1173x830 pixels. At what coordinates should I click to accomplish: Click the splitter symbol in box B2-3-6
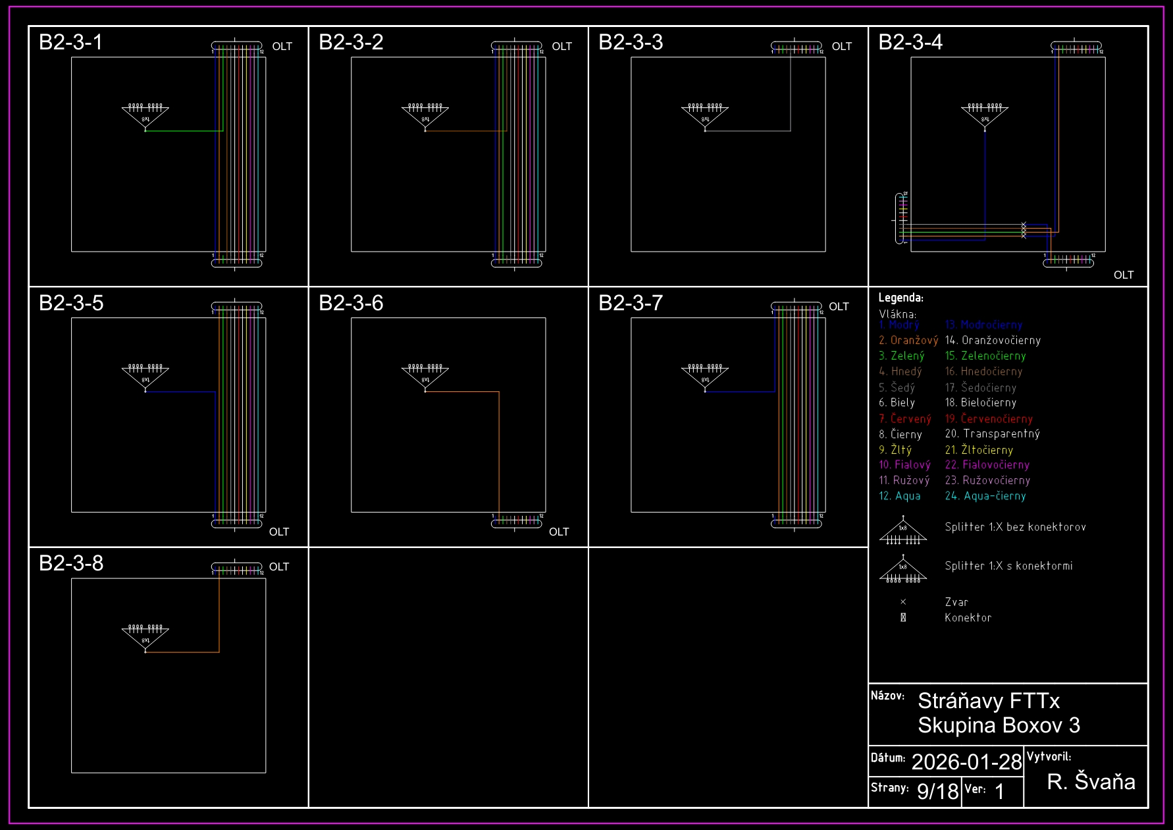click(x=425, y=376)
